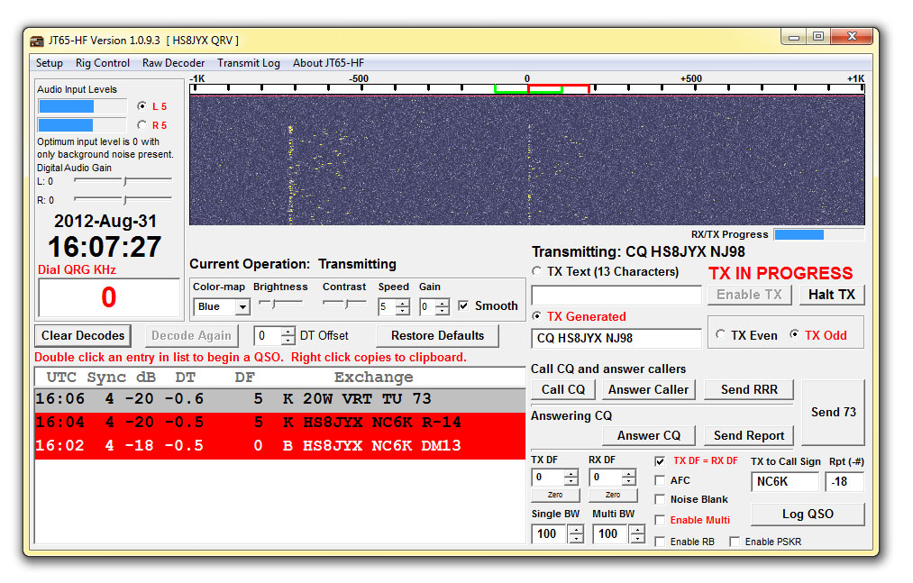Image resolution: width=913 pixels, height=583 pixels.
Task: Click the DF column header
Action: coord(244,378)
